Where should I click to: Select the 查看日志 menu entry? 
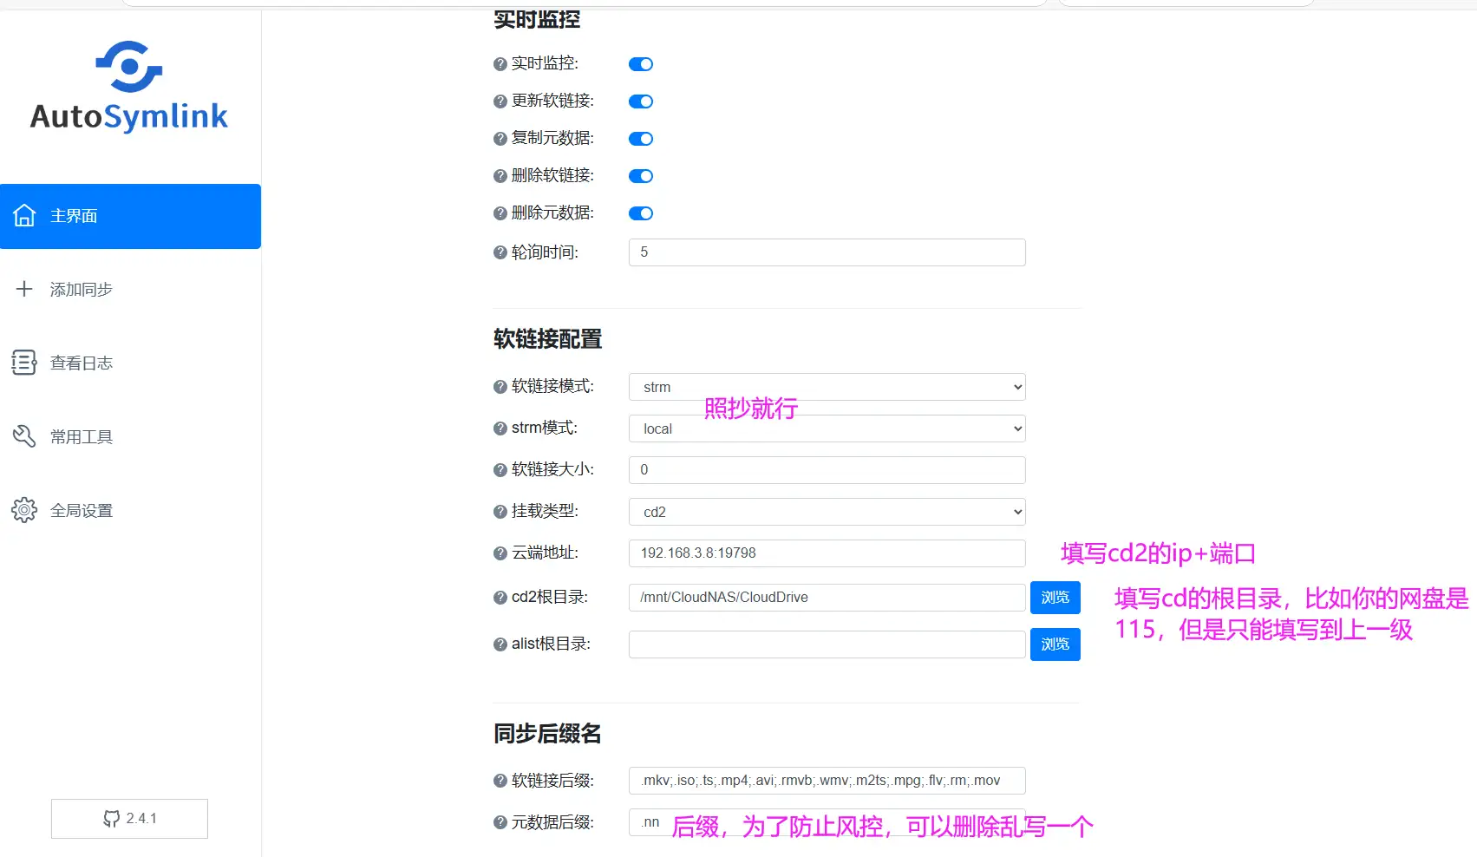(82, 363)
